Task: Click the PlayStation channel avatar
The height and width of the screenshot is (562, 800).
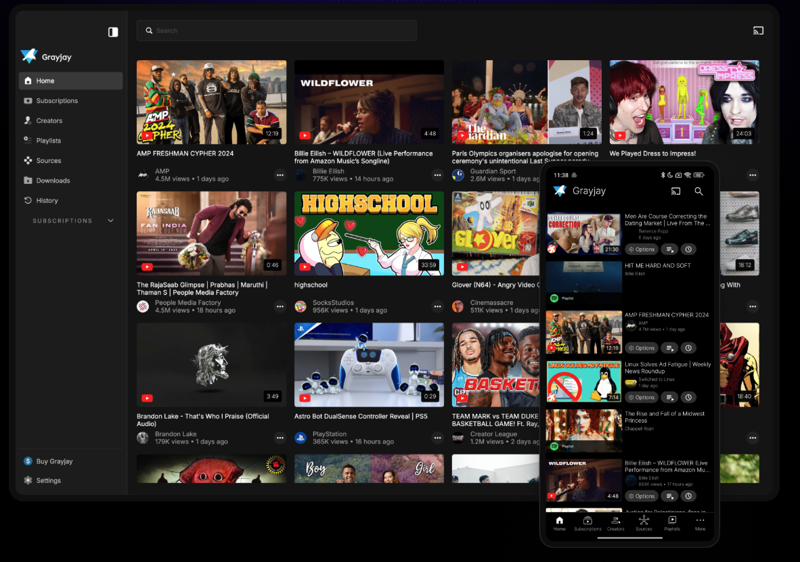Action: (x=301, y=438)
